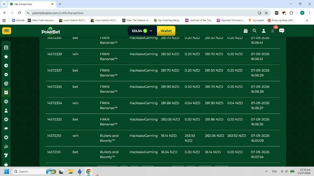314x176 pixels.
Task: Open the poker chip star sidebar icon
Action: pyautogui.click(x=6, y=137)
